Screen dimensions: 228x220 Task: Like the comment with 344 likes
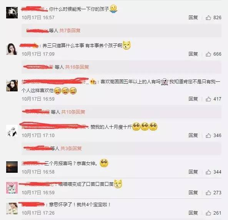point(208,172)
